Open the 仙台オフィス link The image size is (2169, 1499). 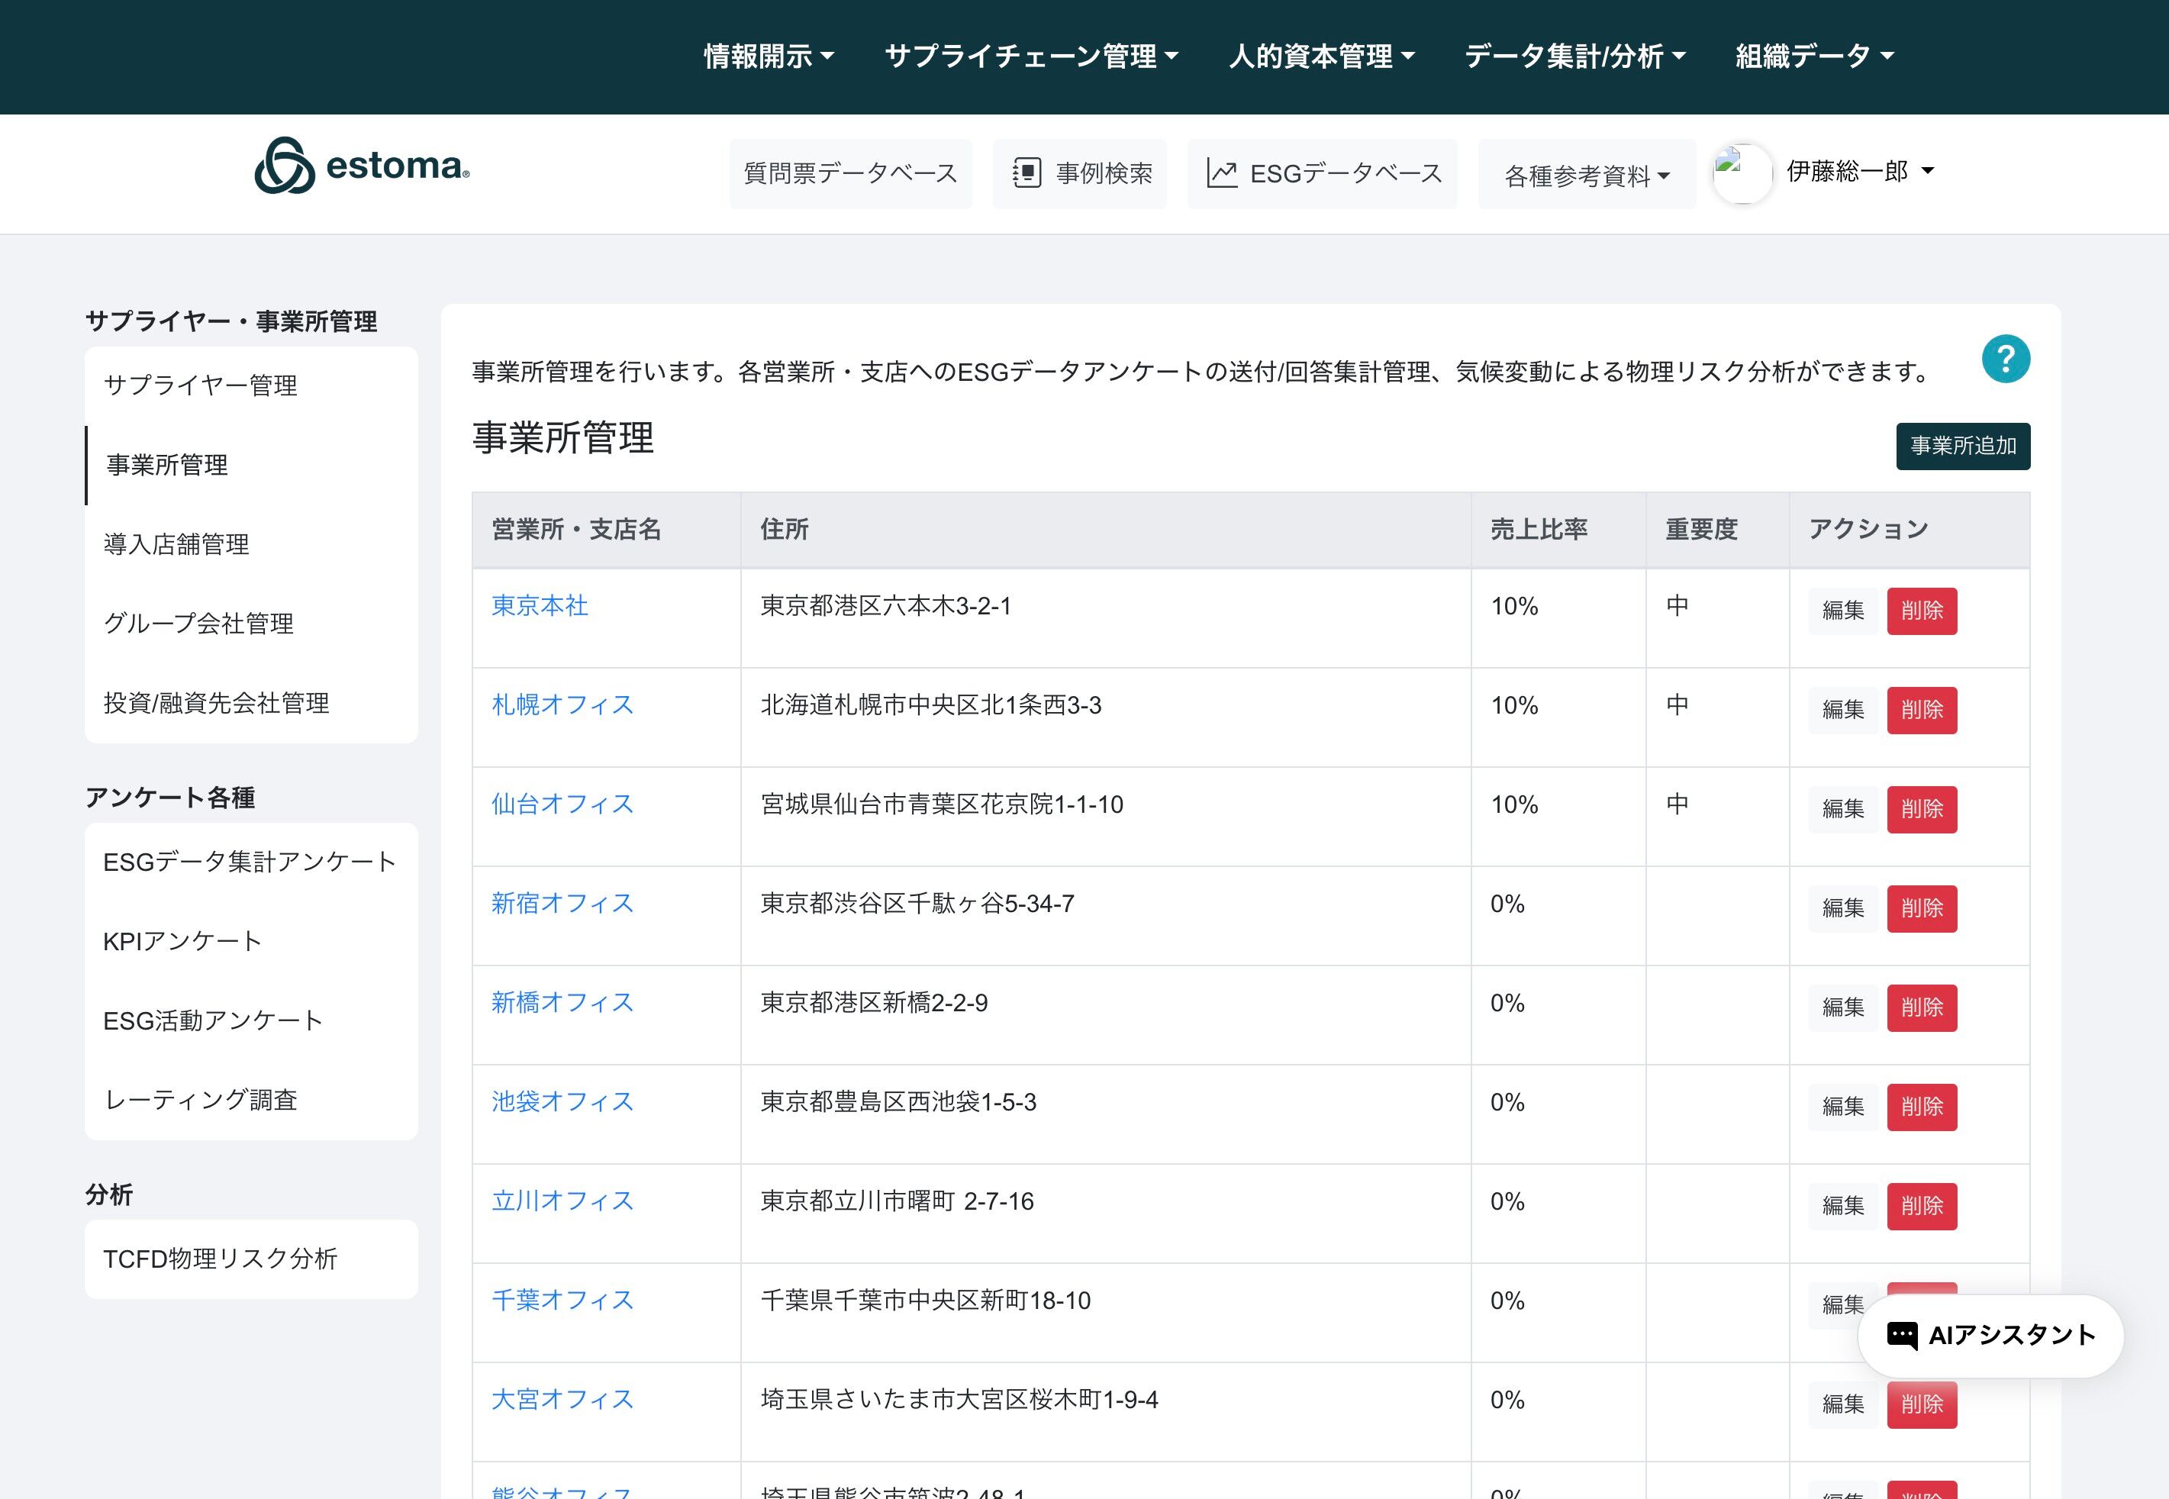(562, 804)
